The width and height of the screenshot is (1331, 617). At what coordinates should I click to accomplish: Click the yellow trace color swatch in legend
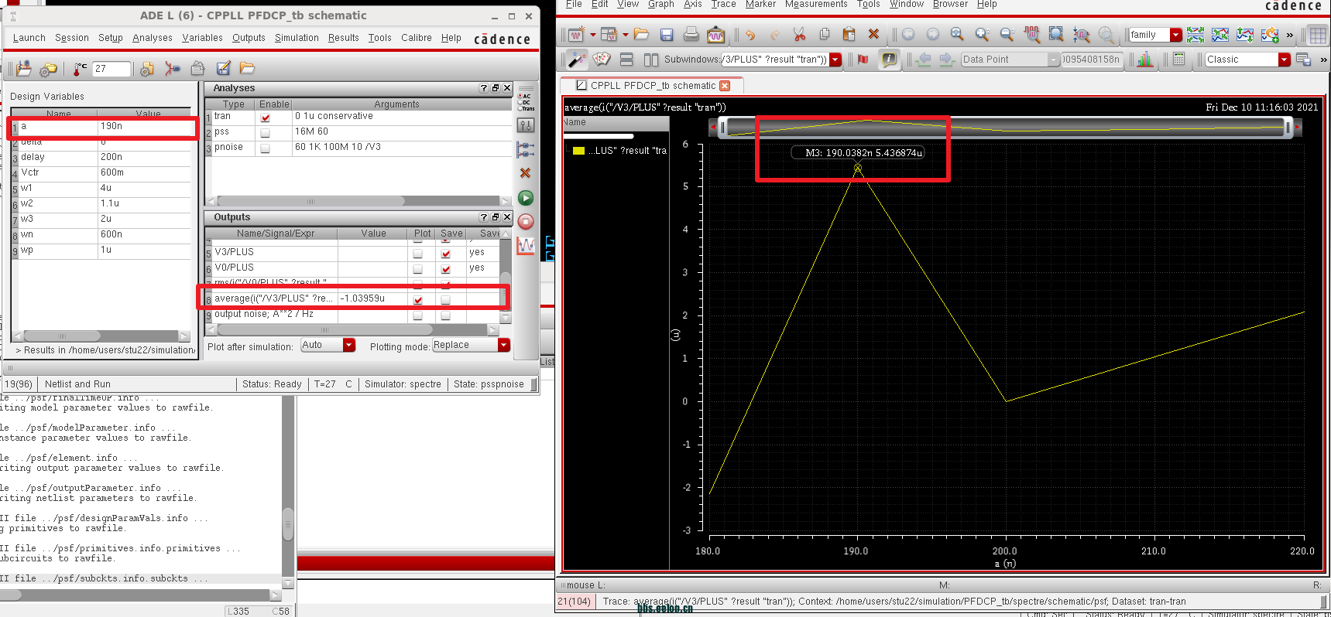point(578,151)
